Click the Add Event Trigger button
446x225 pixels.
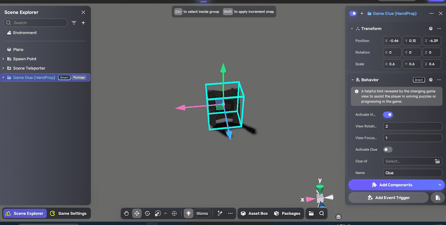tap(389, 197)
